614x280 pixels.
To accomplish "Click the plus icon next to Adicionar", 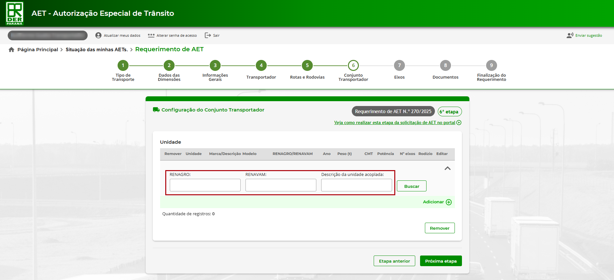I will [x=449, y=202].
